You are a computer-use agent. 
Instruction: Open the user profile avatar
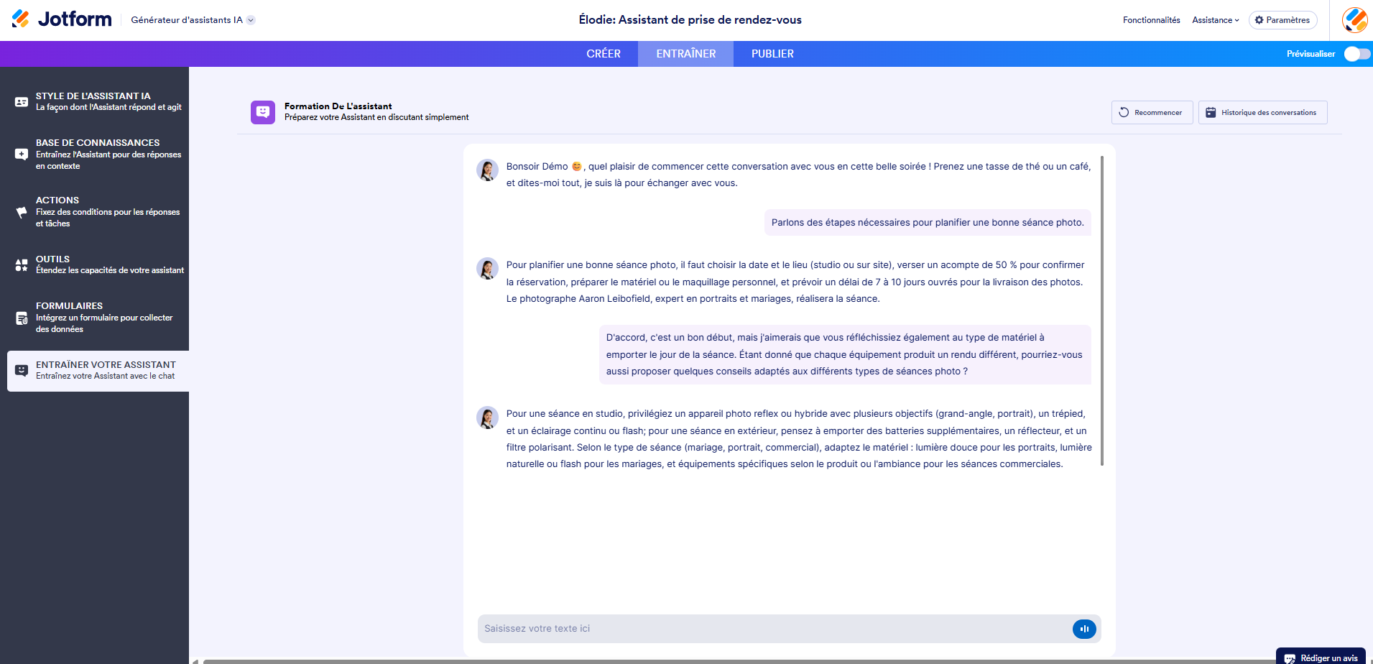[1355, 20]
